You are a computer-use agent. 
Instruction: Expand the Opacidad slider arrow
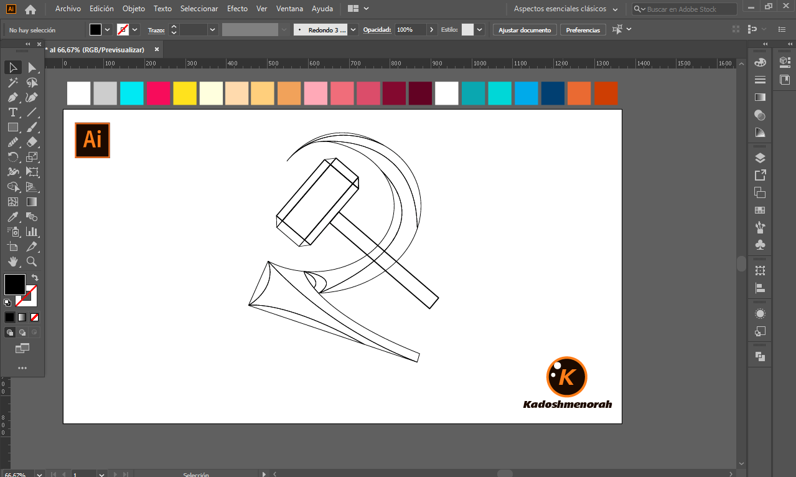click(x=431, y=30)
